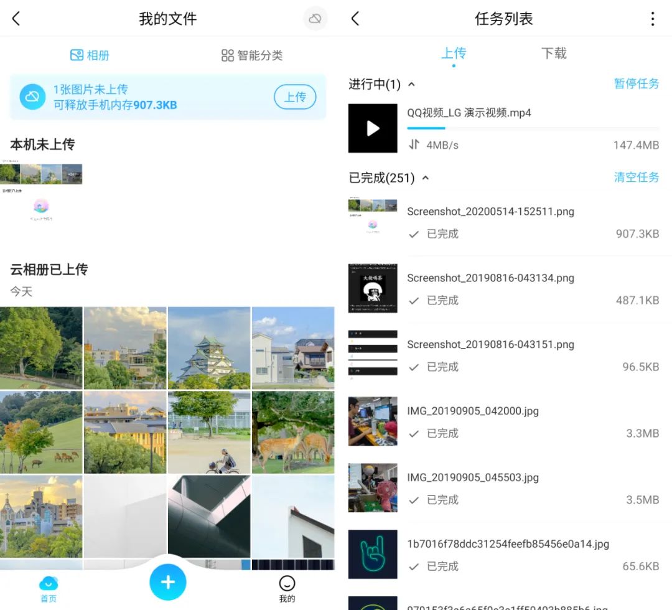This screenshot has height=610, width=672.
Task: Open the white gable roof photo
Action: [292, 515]
